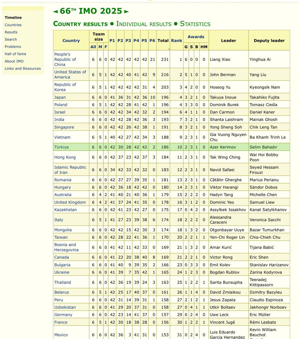
Task: Open United Kingdom country link
Action: click(x=70, y=202)
